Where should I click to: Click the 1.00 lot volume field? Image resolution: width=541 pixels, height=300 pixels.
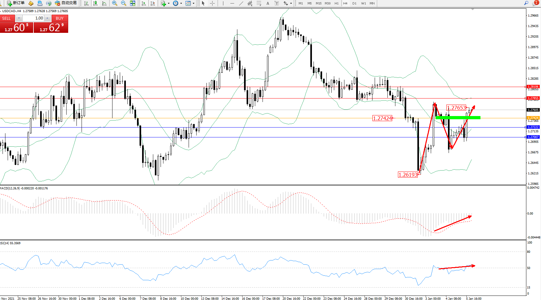(33, 18)
